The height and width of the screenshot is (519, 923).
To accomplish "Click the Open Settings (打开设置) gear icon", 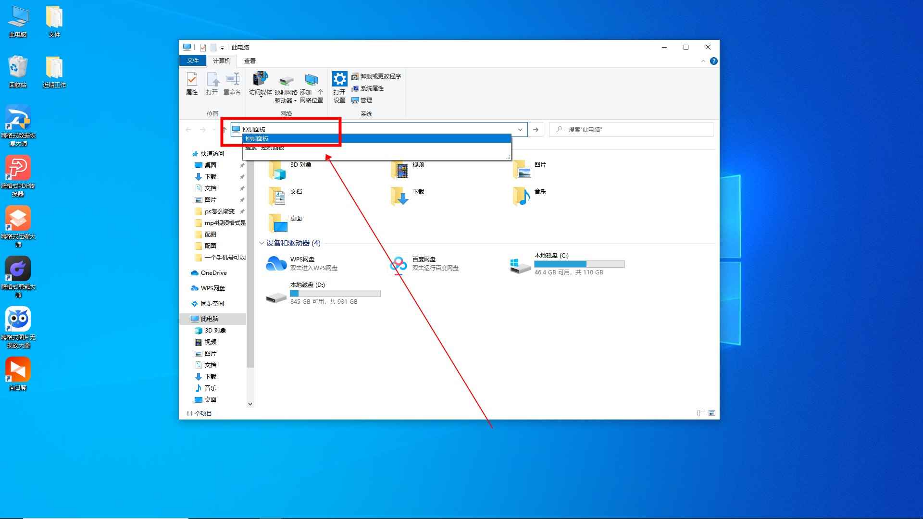I will coord(339,79).
